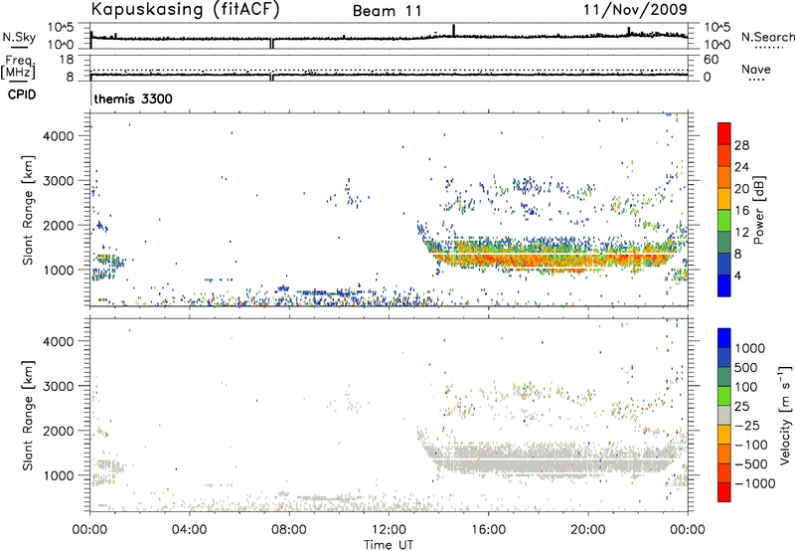Click the 'N.Sky' legend label

(x=19, y=37)
